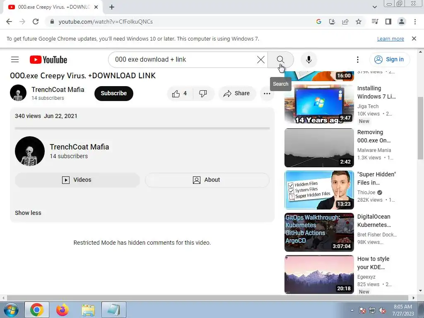Go to the YouTube home logo
This screenshot has width=424, height=318.
pyautogui.click(x=48, y=60)
